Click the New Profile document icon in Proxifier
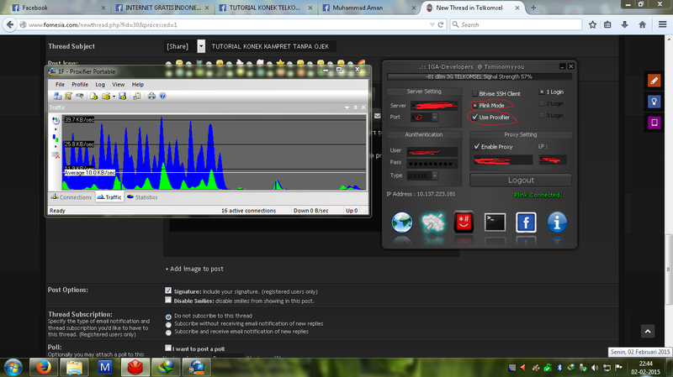This screenshot has height=377, width=673. point(93,96)
